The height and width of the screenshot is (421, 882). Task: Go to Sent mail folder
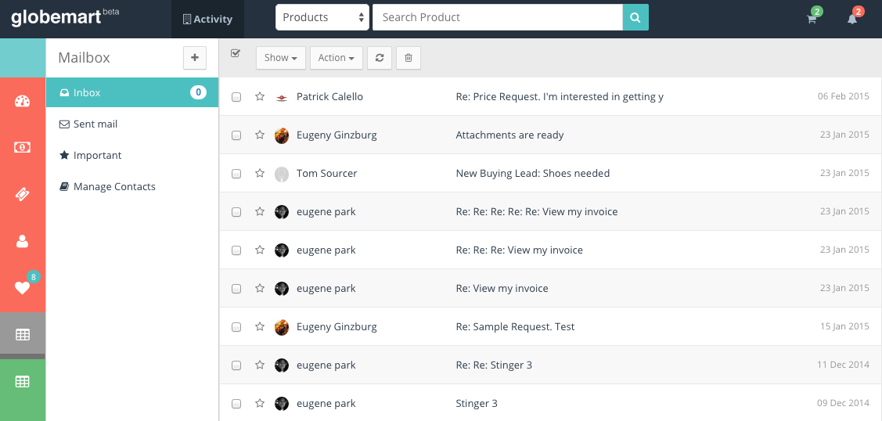pyautogui.click(x=95, y=124)
